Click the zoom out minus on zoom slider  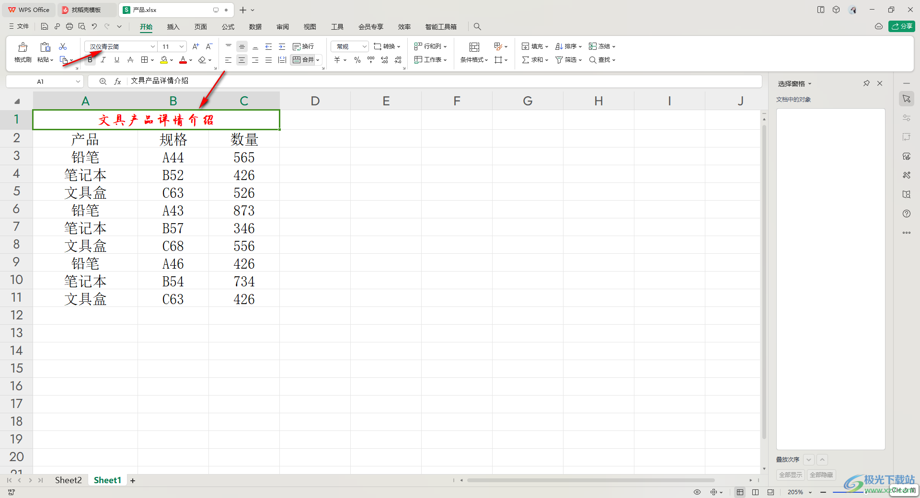click(823, 492)
